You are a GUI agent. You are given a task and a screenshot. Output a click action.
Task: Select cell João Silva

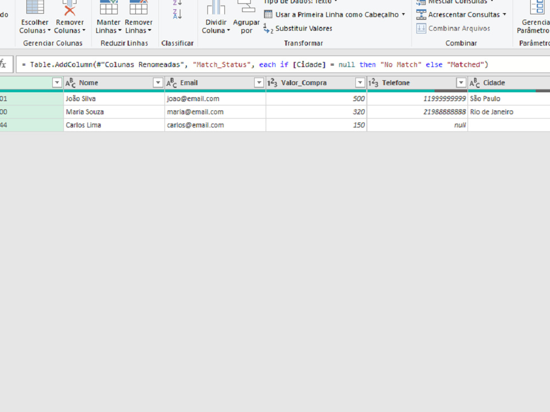pos(114,99)
